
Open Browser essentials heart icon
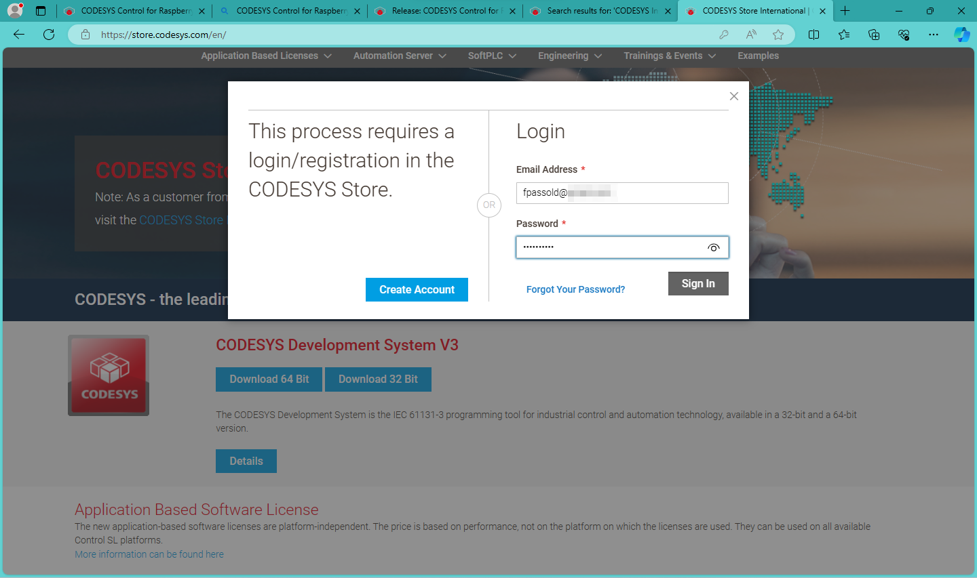(x=904, y=35)
